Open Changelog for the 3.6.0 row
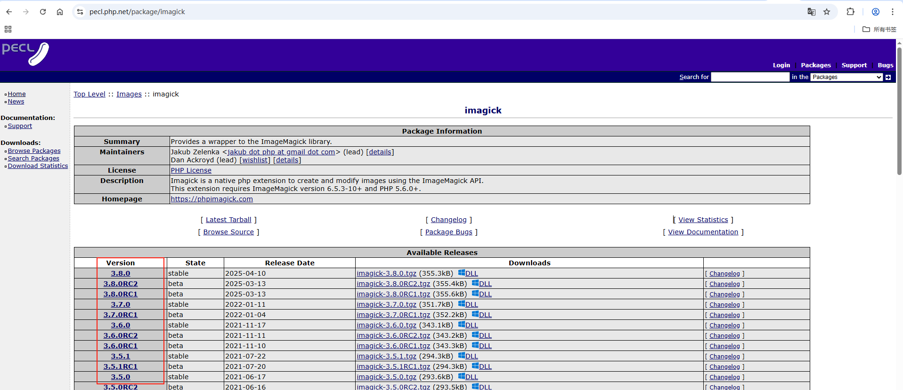 (x=724, y=326)
